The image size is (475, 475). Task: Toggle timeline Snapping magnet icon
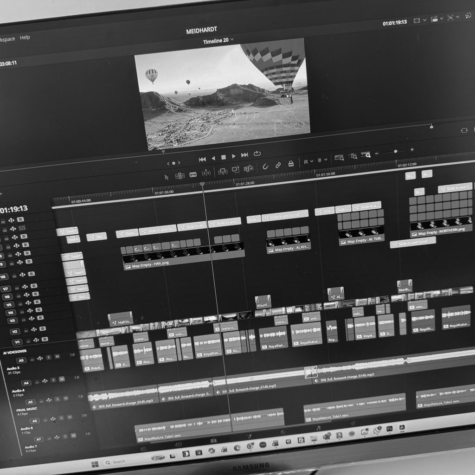pos(265,167)
